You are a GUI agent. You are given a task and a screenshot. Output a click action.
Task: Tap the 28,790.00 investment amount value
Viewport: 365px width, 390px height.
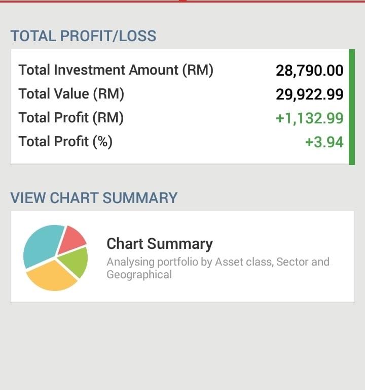[310, 71]
